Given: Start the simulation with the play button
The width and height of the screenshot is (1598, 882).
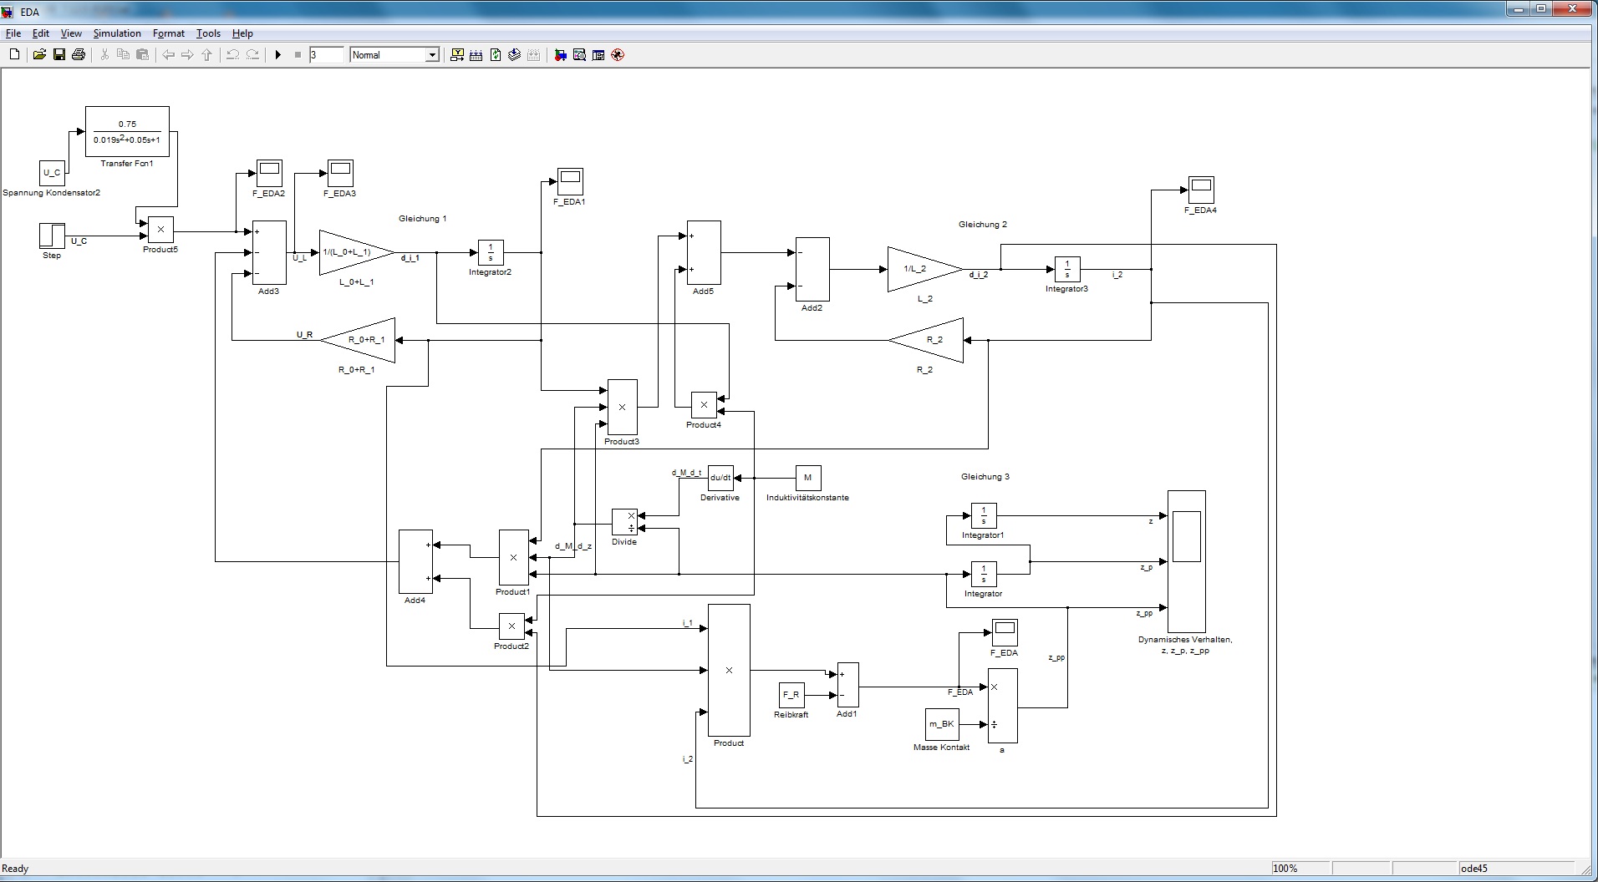Looking at the screenshot, I should tap(278, 55).
